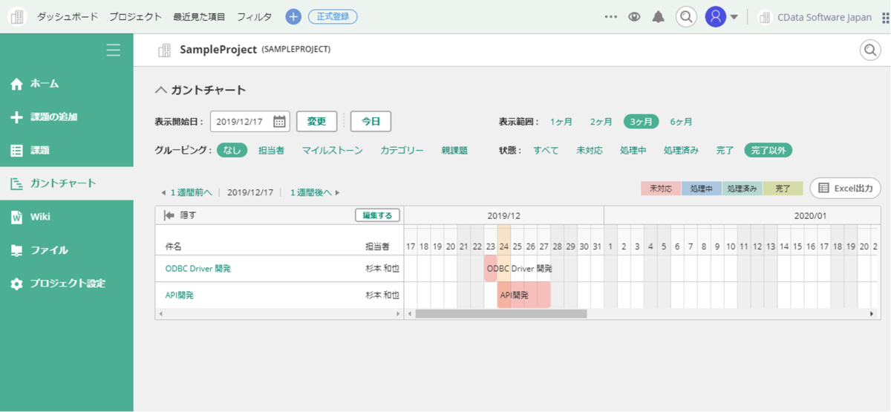Viewport: 891px width, 412px height.
Task: Open notifications bell icon
Action: [x=658, y=16]
